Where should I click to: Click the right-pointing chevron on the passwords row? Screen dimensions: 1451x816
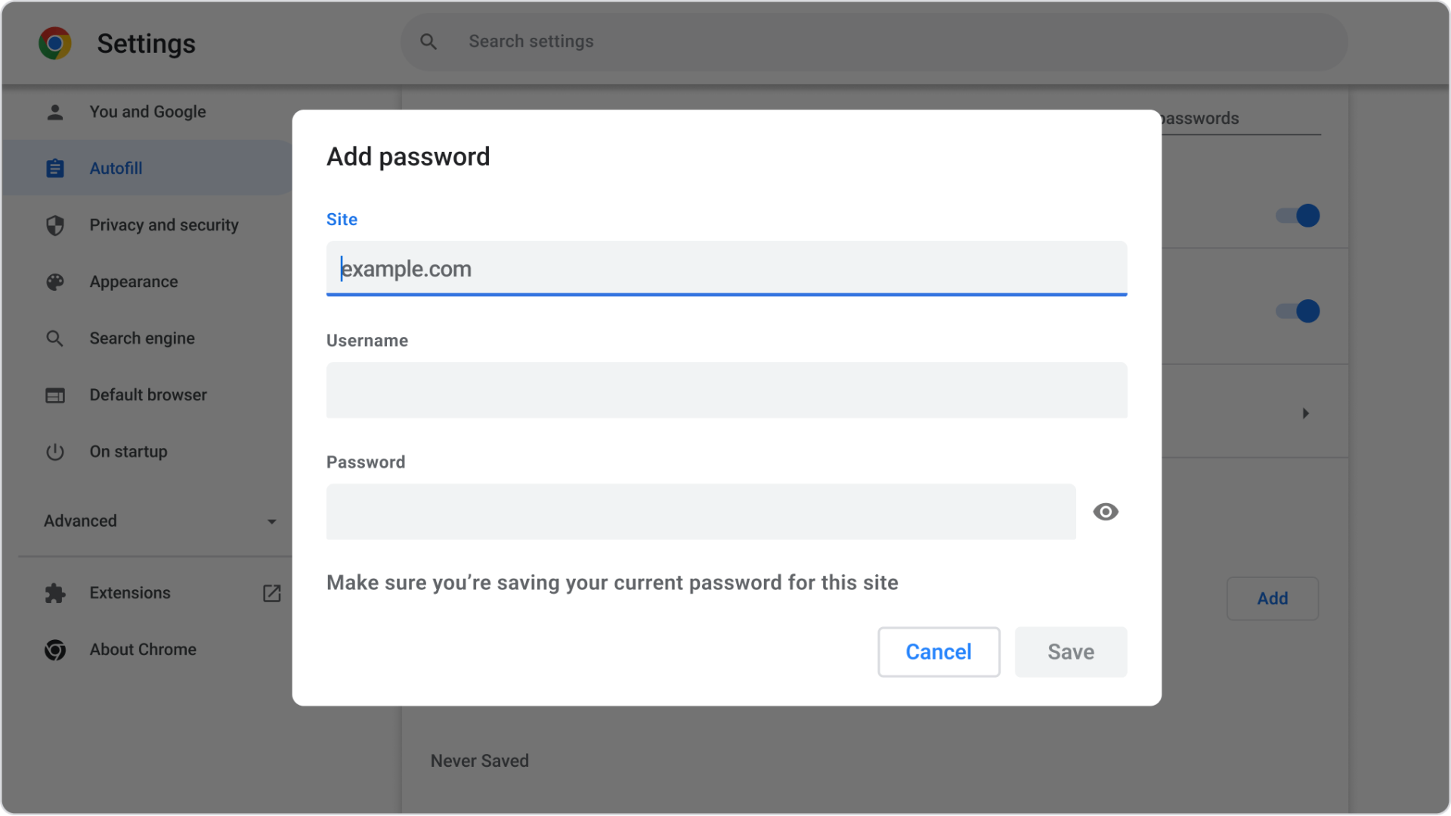(1305, 413)
